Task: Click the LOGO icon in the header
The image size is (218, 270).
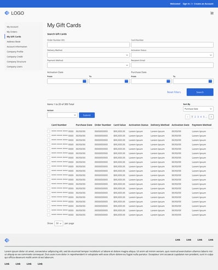Action: pos(7,13)
